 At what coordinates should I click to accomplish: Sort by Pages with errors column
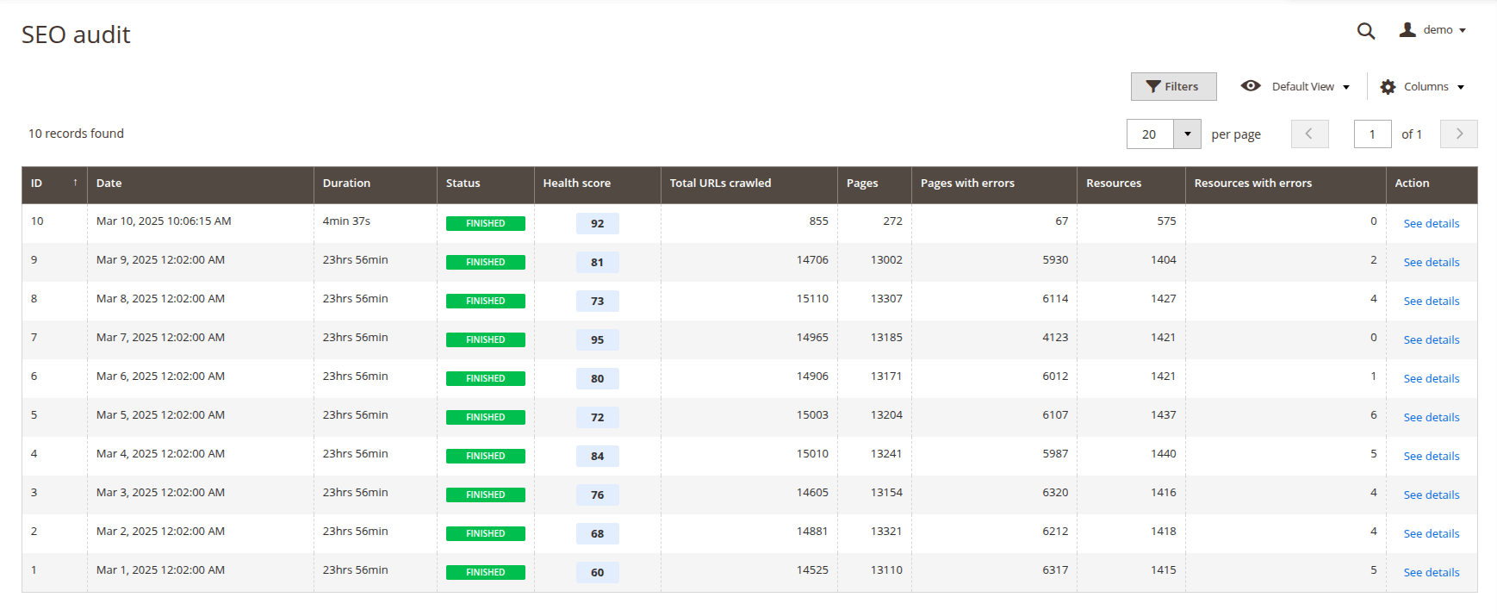pos(966,184)
